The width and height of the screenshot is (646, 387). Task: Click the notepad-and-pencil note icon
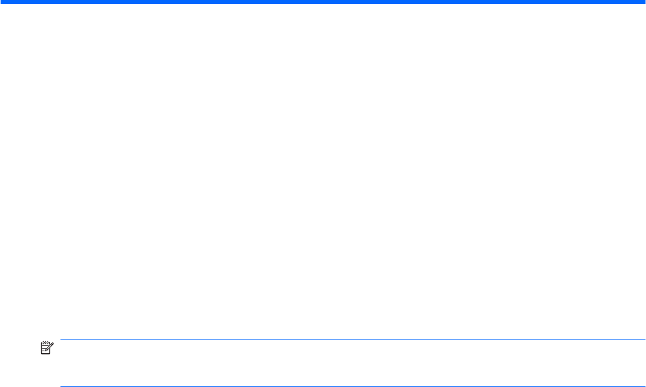coord(47,348)
